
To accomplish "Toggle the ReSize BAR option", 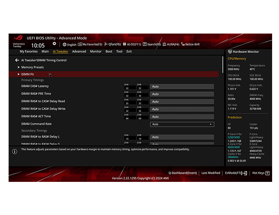I will coord(190,44).
